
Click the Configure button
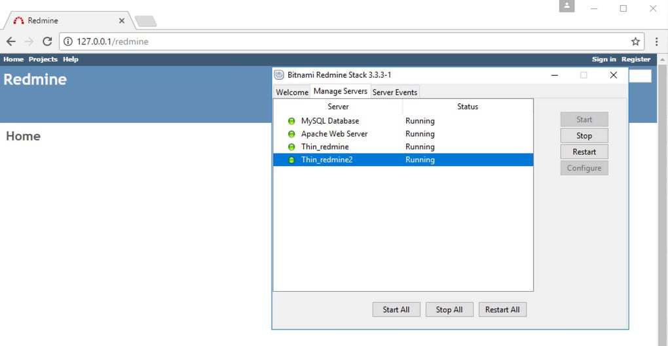point(584,168)
